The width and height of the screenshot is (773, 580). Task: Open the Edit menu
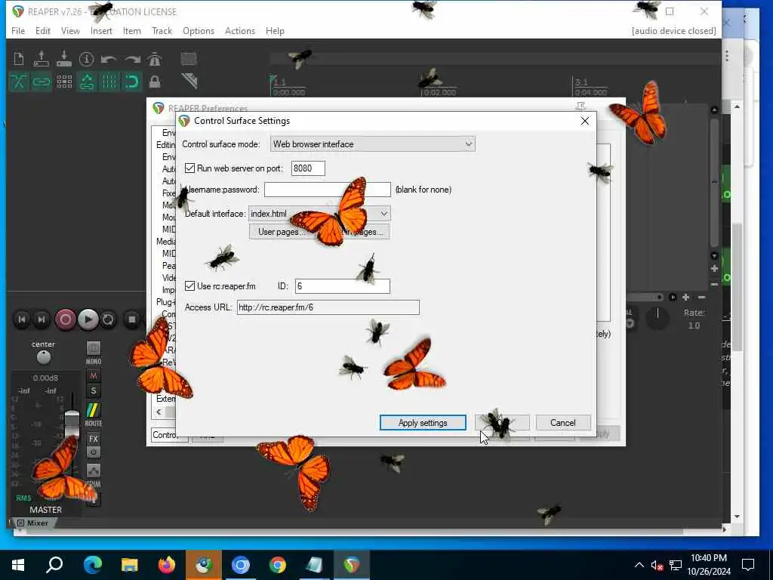(43, 30)
